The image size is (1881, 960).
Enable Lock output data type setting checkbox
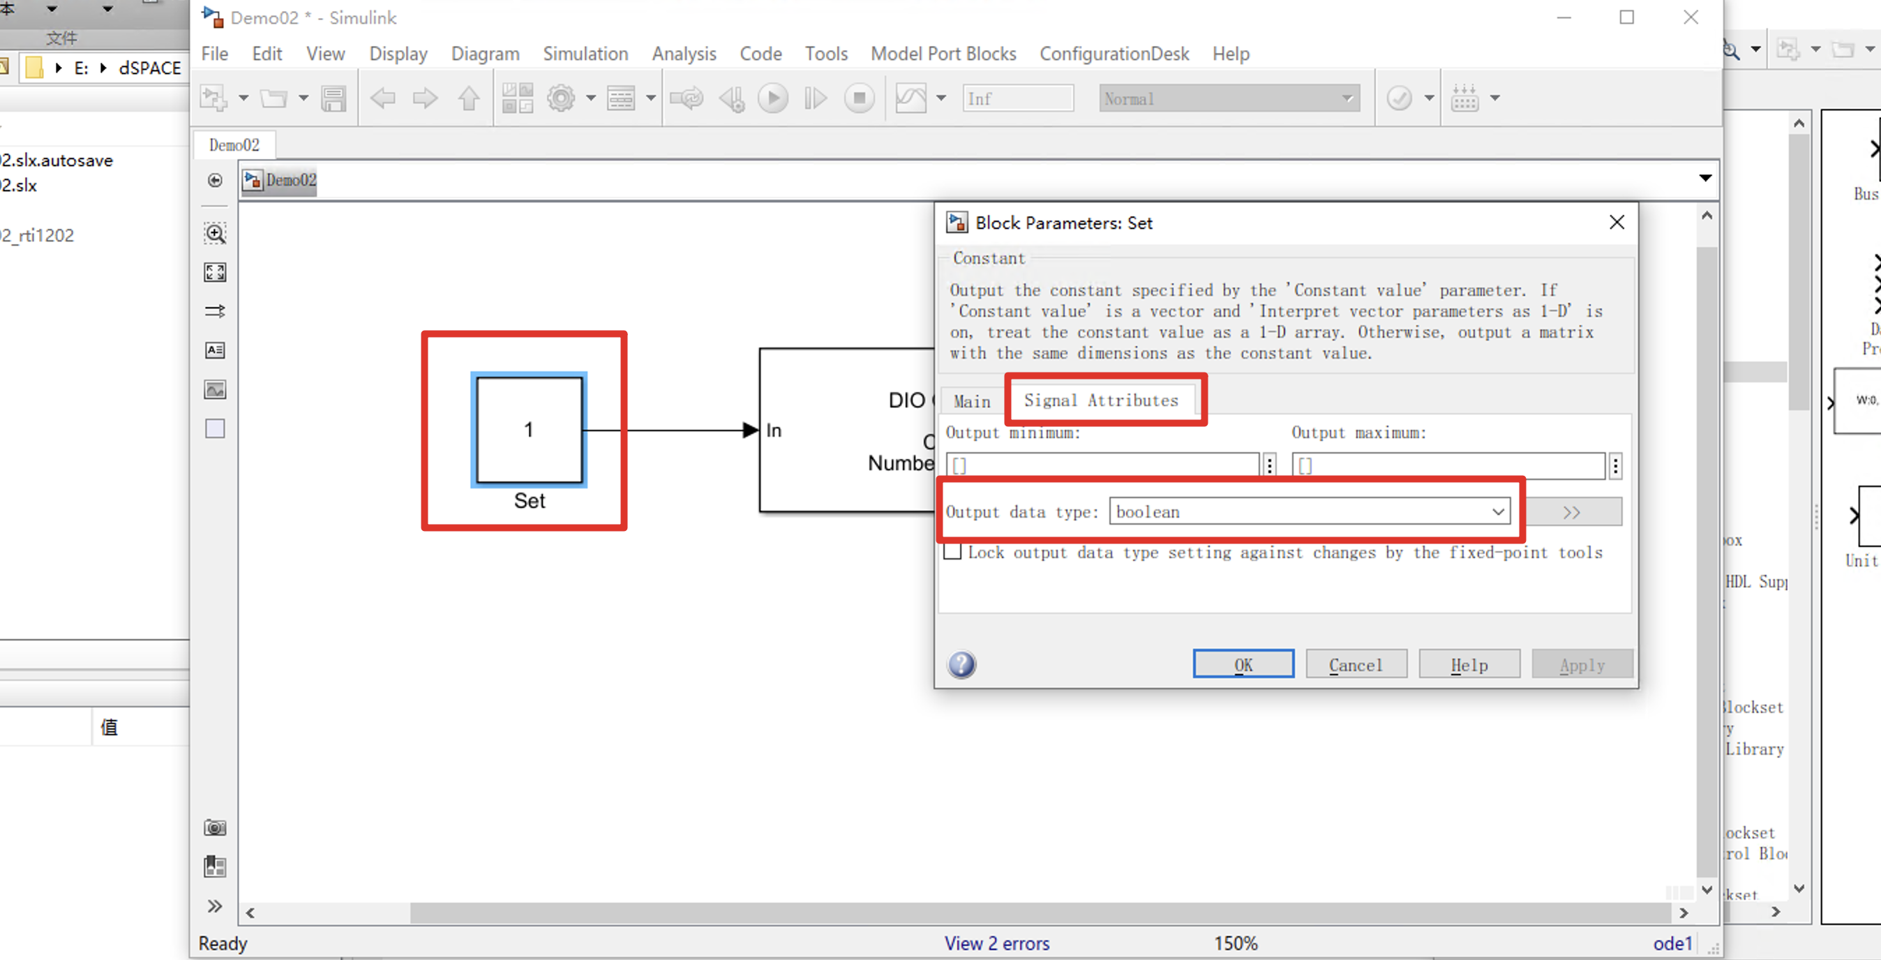pyautogui.click(x=952, y=552)
